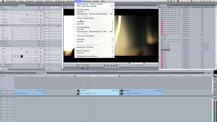217x122 pixels.
Task: Enable the Bewegungsunschärfe checkbox
Action: pyautogui.click(x=3, y=64)
